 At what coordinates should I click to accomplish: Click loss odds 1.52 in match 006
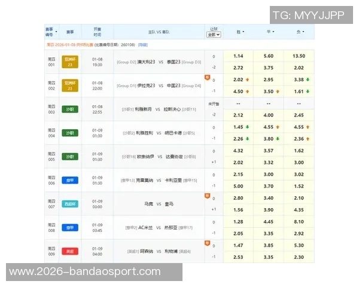pyautogui.click(x=299, y=187)
